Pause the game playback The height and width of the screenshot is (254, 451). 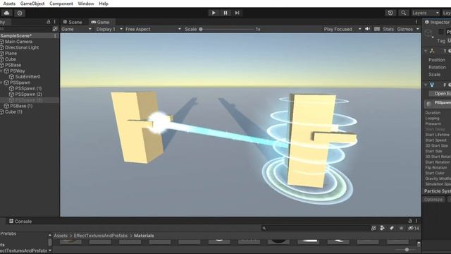point(225,13)
